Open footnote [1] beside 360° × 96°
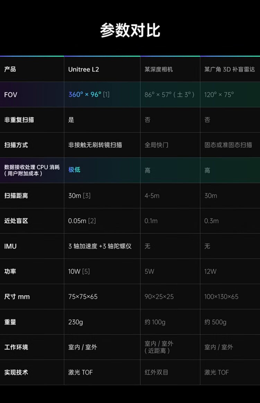 pos(106,94)
